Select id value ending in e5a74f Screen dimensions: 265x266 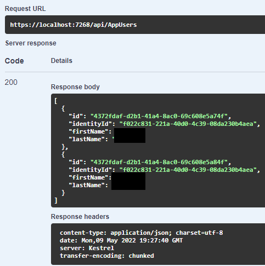(159, 116)
